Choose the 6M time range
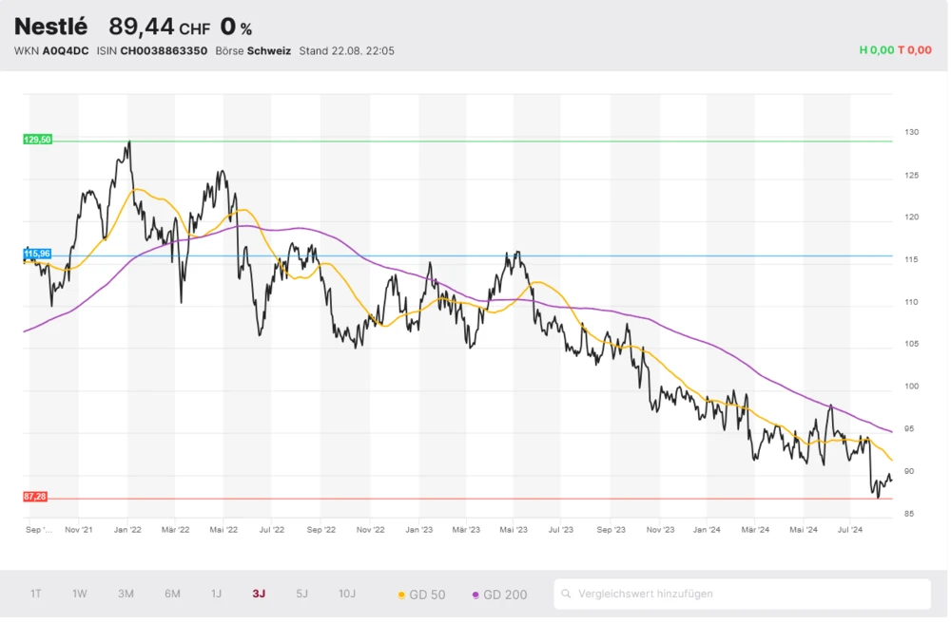Image resolution: width=951 pixels, height=623 pixels. pyautogui.click(x=172, y=594)
